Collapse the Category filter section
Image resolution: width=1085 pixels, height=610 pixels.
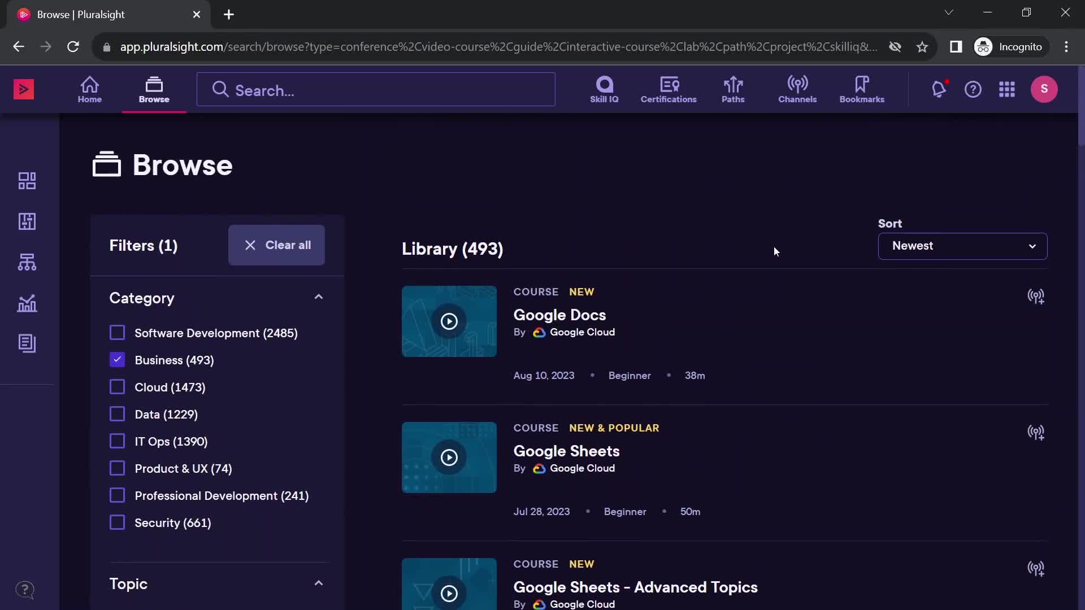[319, 297]
